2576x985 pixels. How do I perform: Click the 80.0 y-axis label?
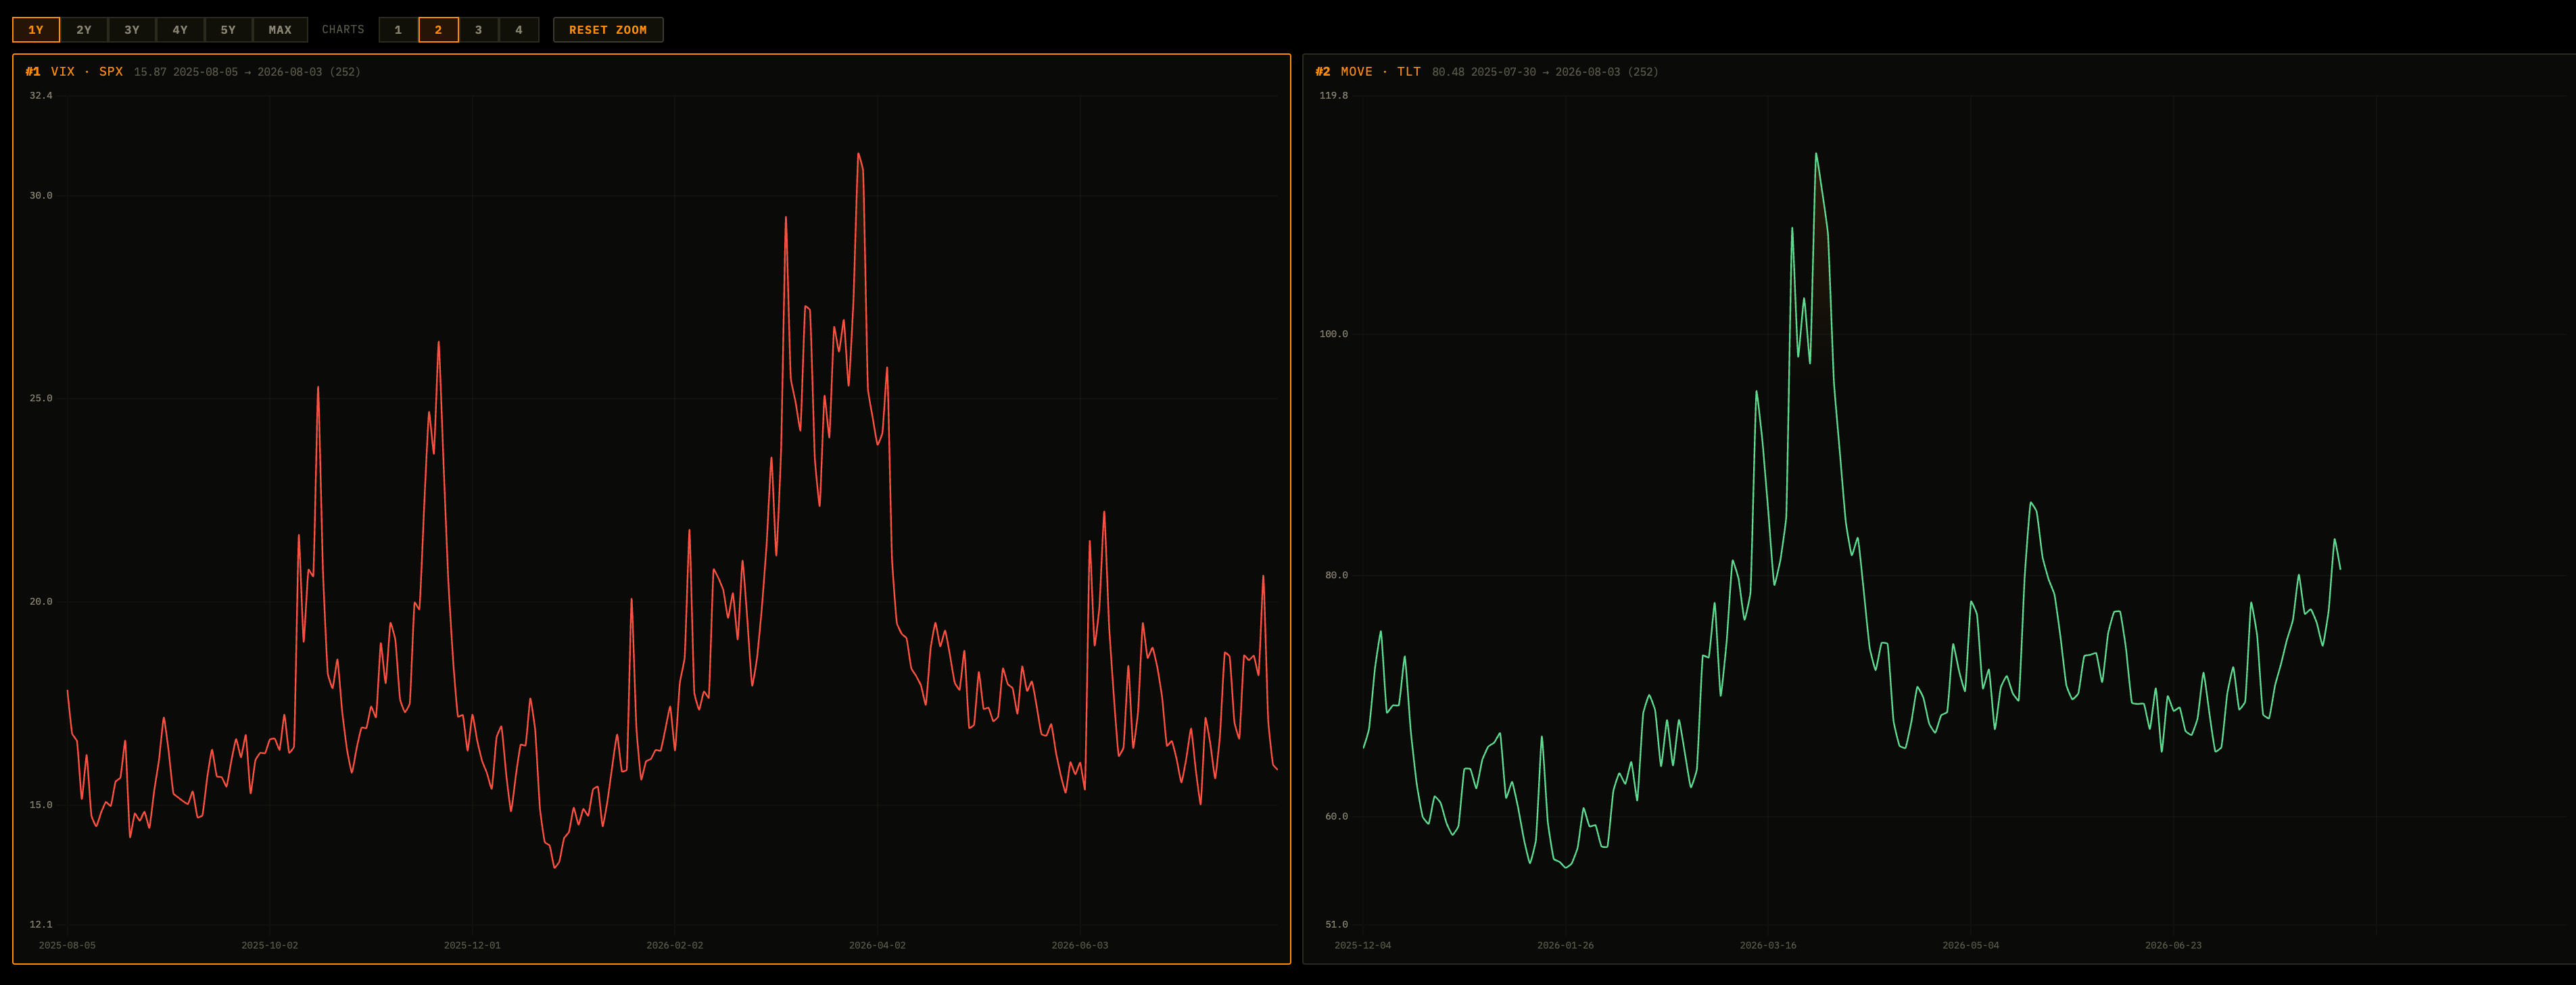(1336, 576)
